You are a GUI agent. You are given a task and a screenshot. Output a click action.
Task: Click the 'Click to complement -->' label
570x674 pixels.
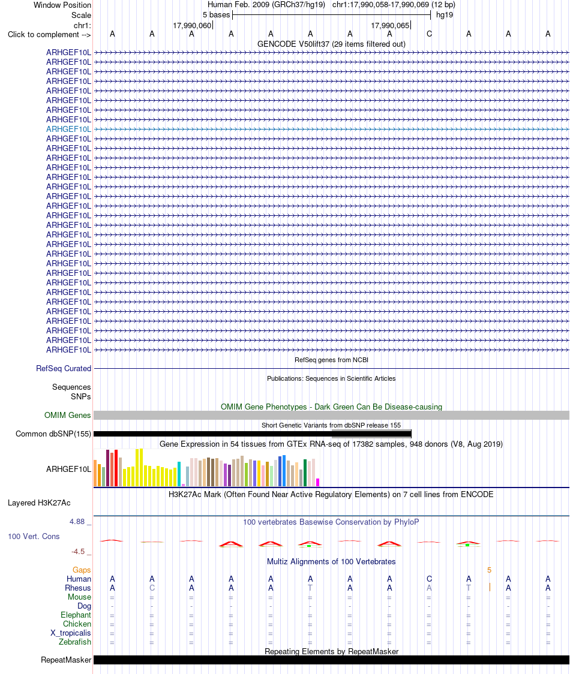[x=49, y=34]
